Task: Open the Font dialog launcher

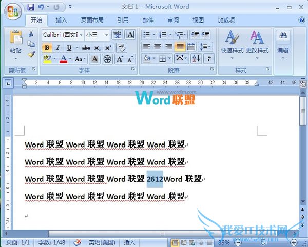Action: pos(133,69)
